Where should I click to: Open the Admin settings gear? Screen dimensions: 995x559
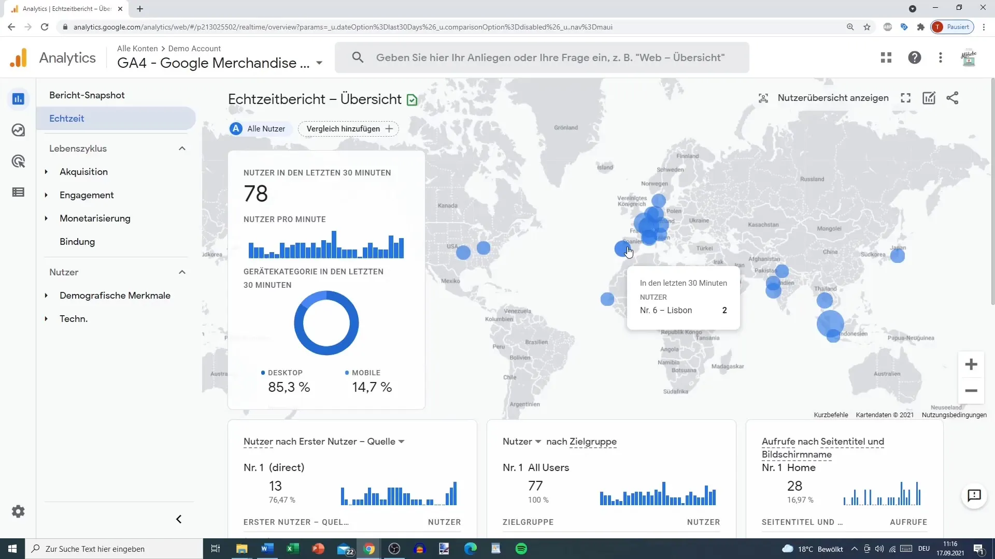point(18,511)
